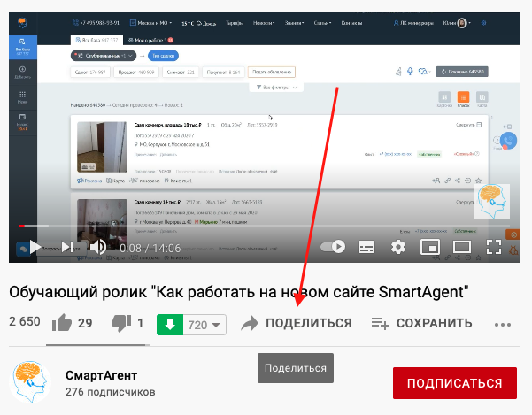Enable miniplayer mode
The width and height of the screenshot is (532, 415).
430,247
